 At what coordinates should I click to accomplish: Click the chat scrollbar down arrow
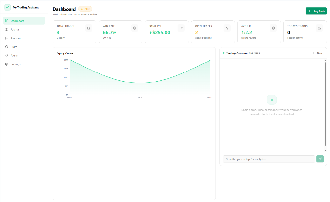click(325, 150)
